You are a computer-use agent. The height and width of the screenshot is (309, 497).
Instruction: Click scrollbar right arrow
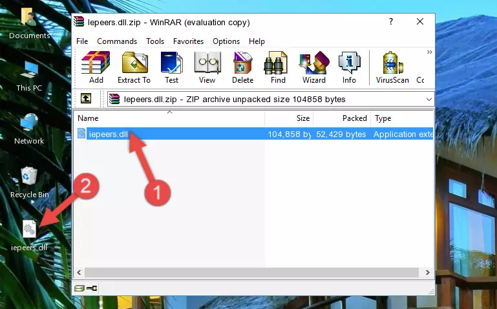428,272
